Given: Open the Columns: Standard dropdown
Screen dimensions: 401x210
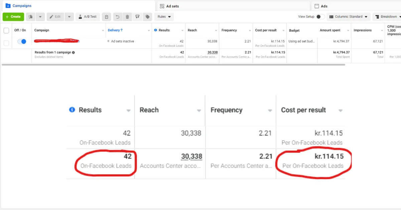Looking at the screenshot, I should click(x=349, y=17).
